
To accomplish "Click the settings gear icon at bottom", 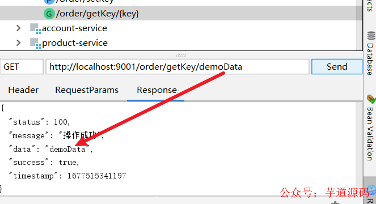I will pos(335,202).
